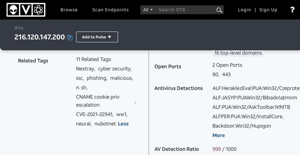Select the phishing related tag
This screenshot has height=155, width=300.
point(96,78)
